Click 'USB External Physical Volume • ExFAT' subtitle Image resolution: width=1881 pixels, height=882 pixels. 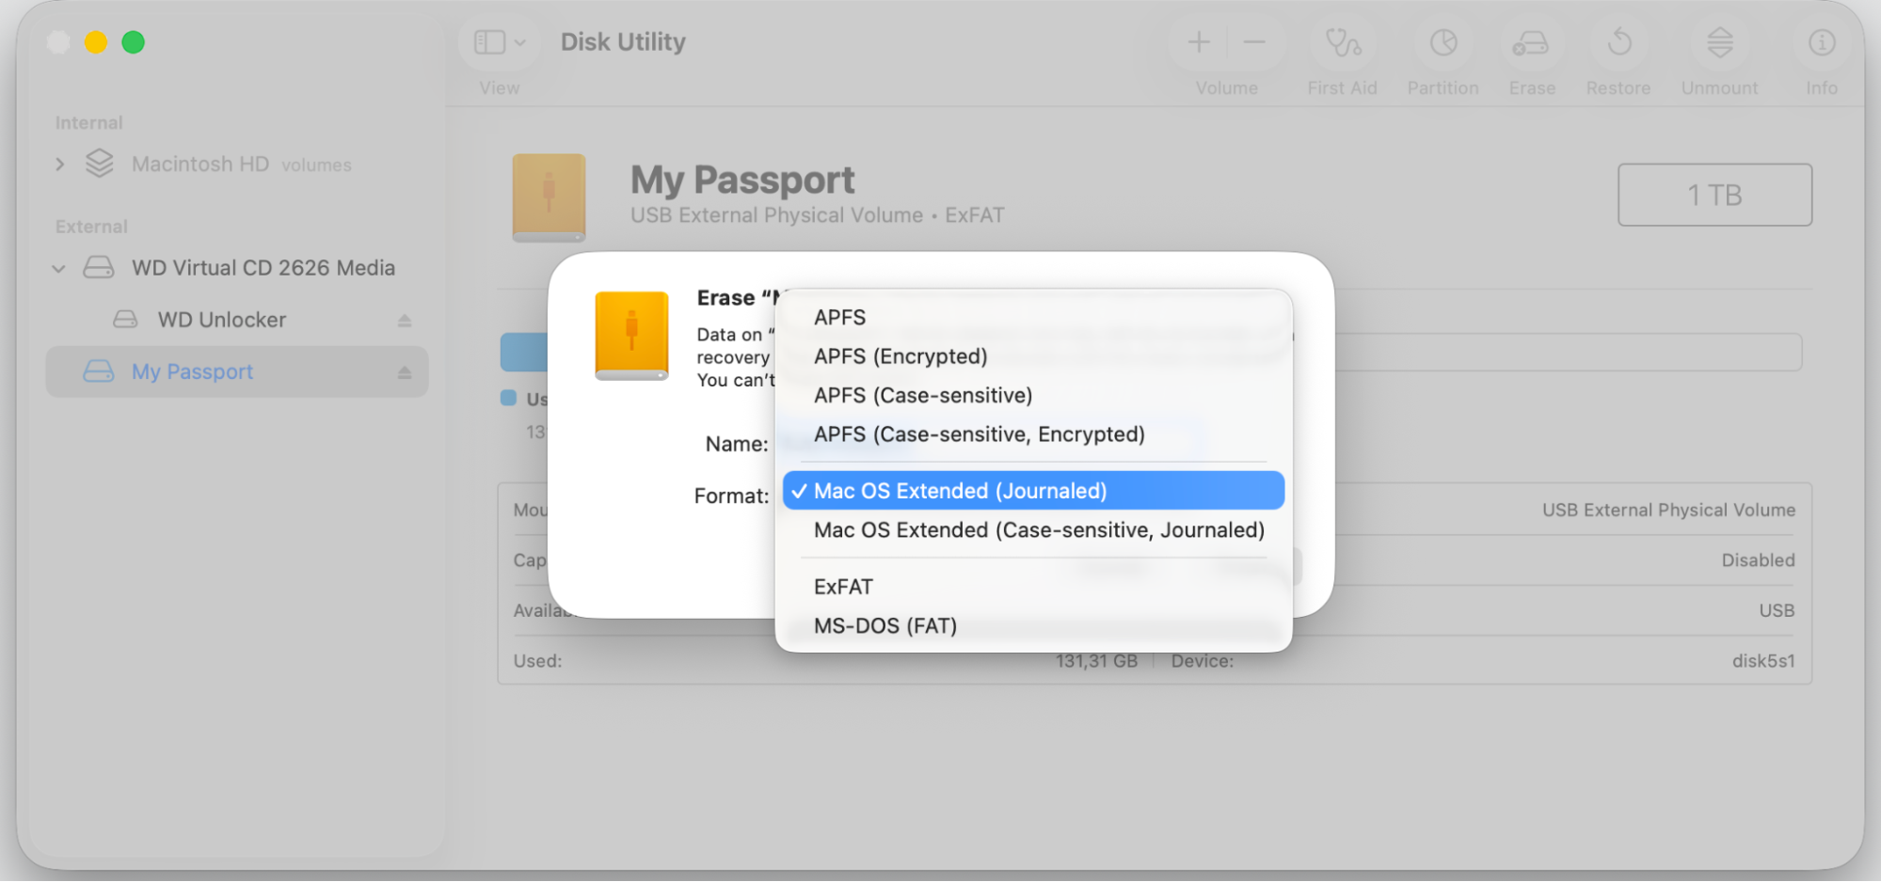click(817, 215)
